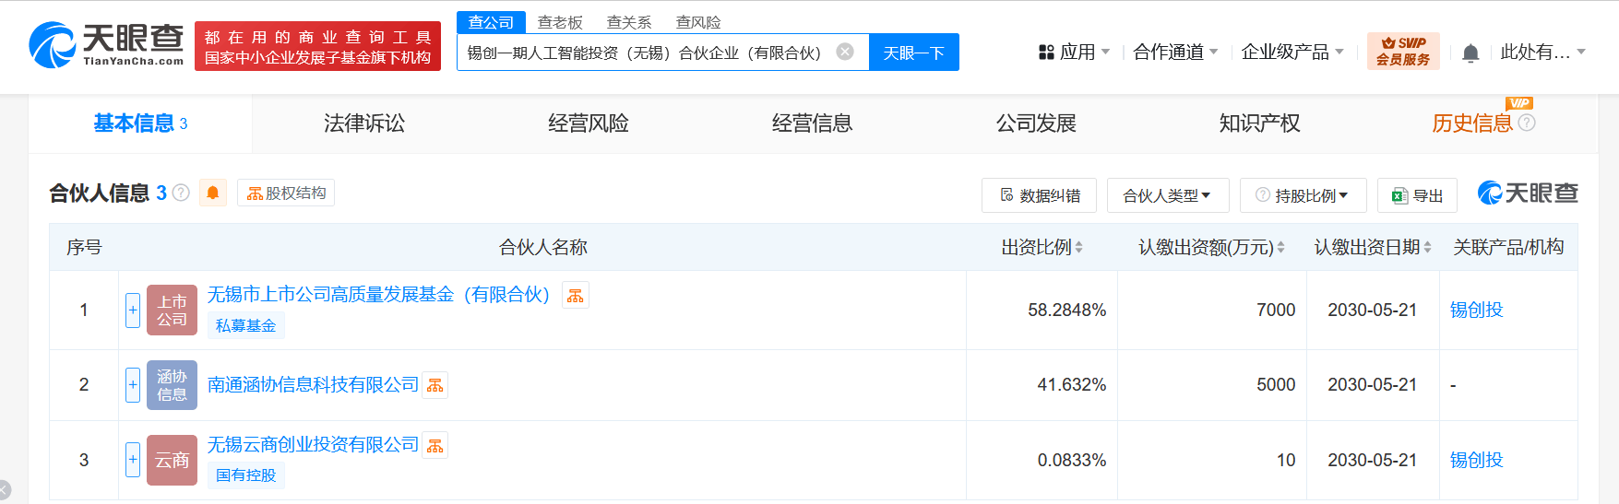Select the 查公司 search tab

491,22
